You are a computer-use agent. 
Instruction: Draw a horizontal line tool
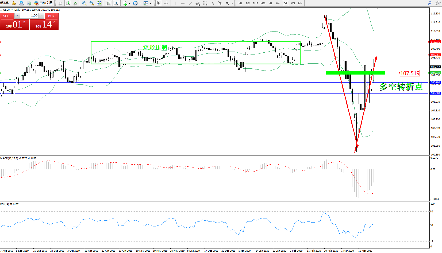(x=183, y=3)
